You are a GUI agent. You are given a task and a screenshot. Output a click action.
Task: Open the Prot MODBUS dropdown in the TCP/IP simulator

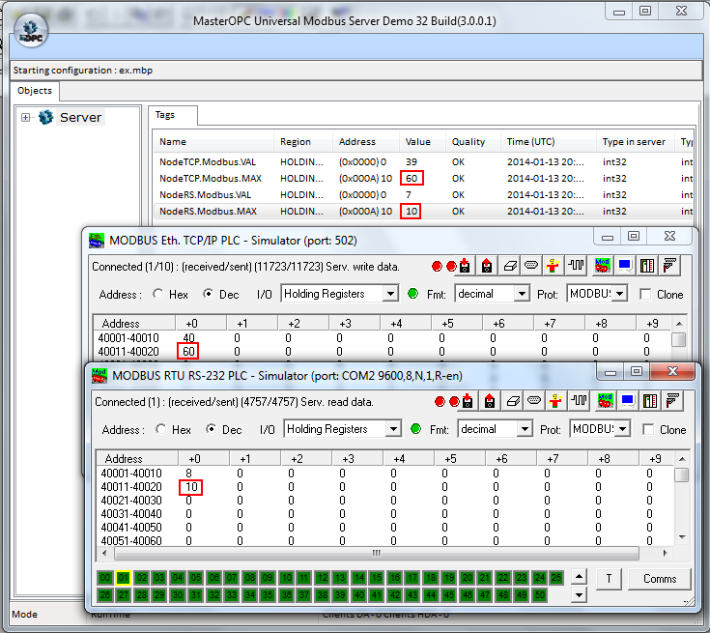click(620, 294)
